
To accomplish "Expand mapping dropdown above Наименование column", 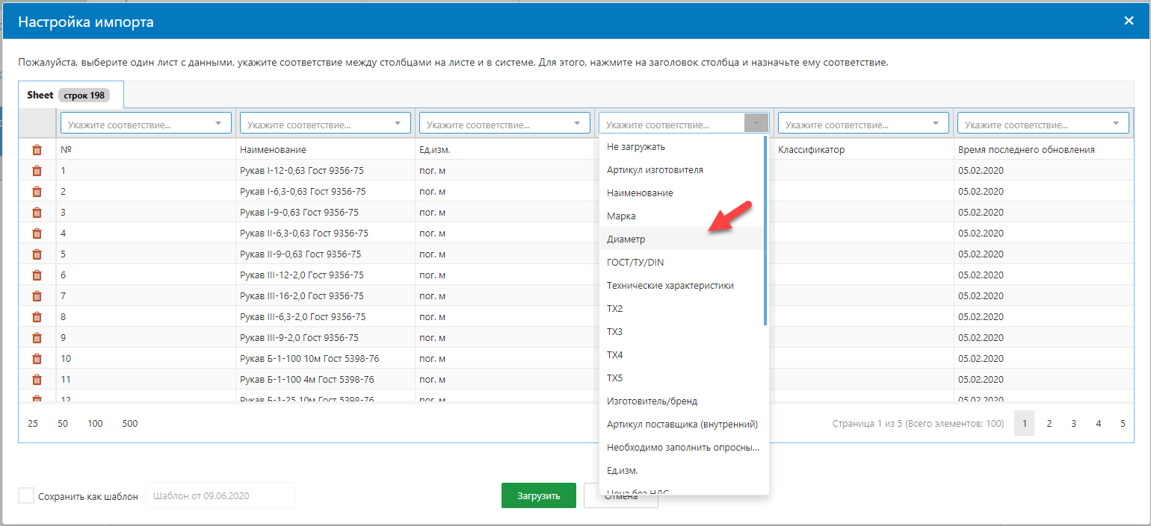I will point(325,123).
